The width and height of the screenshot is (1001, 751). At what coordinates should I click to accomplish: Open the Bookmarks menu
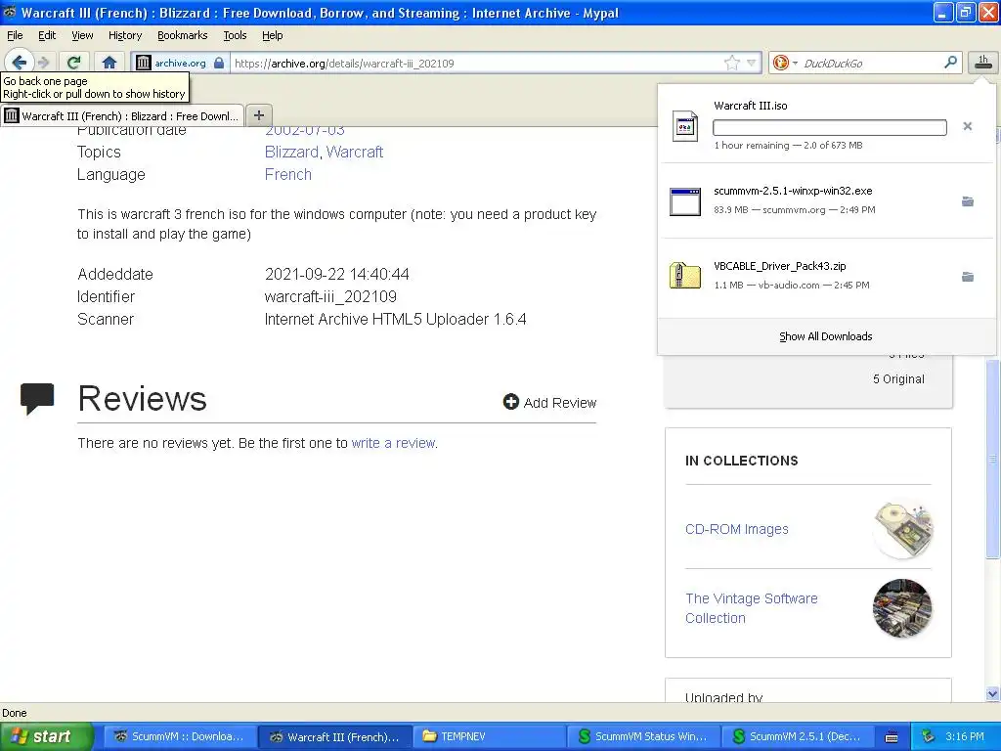[183, 35]
